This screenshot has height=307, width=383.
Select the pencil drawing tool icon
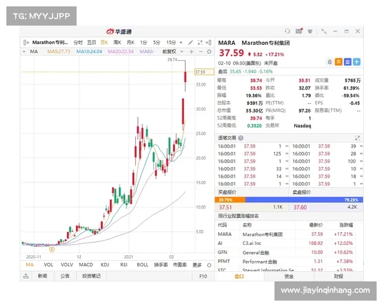pos(190,43)
